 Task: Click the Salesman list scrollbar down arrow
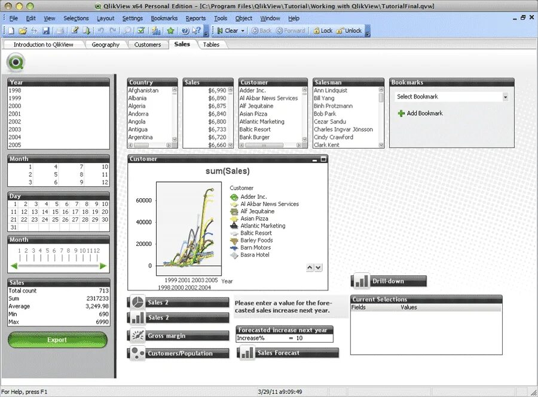point(381,145)
